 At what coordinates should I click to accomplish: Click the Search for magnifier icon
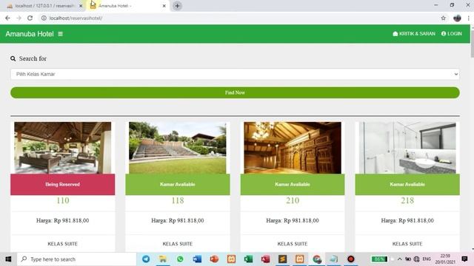click(x=13, y=58)
